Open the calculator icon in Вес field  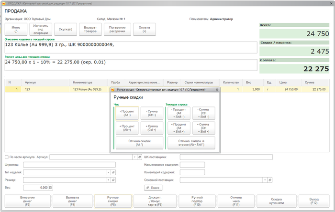click(50, 188)
